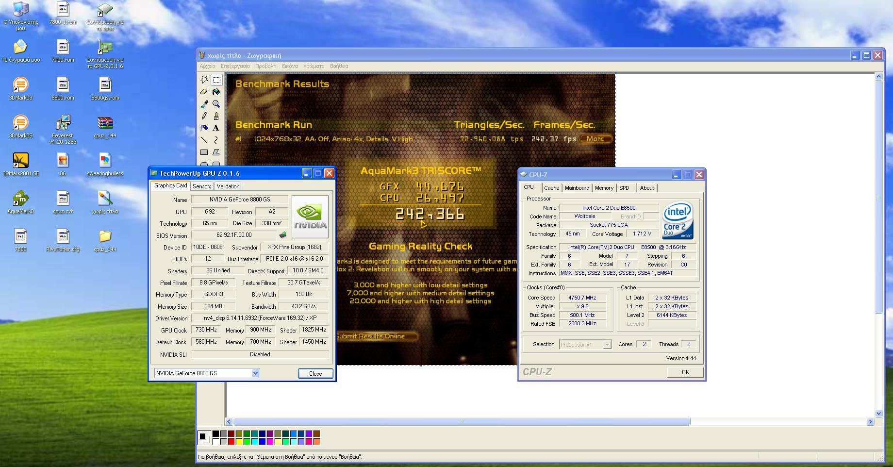The height and width of the screenshot is (467, 893).
Task: Select the cpuz.cvf desktop file
Action: pyautogui.click(x=63, y=202)
